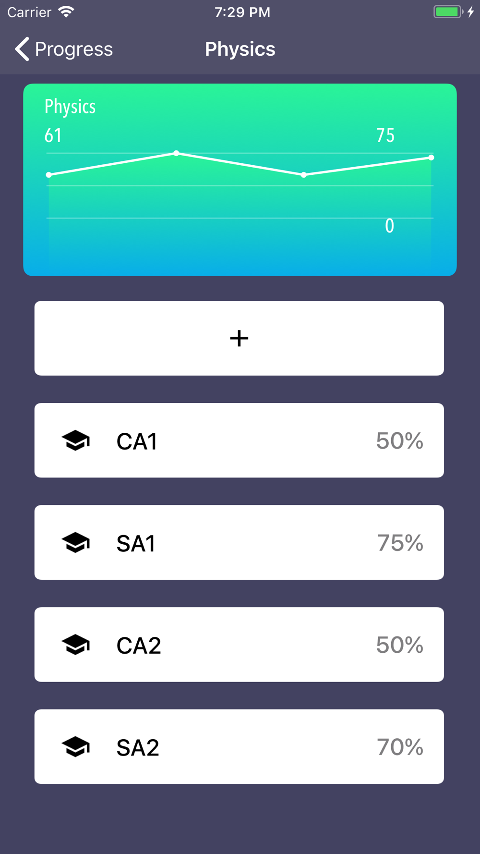Screen dimensions: 480x854
Task: Tap the Wi-Fi icon in status bar
Action: pos(66,12)
